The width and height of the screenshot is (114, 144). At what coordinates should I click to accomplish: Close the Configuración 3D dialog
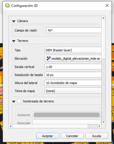[107, 5]
